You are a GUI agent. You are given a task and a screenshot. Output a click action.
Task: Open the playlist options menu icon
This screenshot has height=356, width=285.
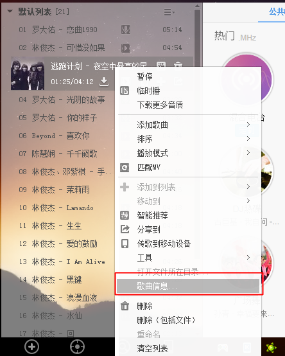tap(169, 12)
